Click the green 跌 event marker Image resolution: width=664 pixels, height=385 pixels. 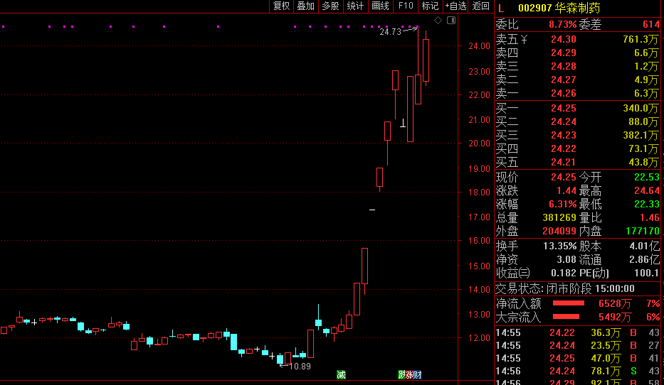401,374
